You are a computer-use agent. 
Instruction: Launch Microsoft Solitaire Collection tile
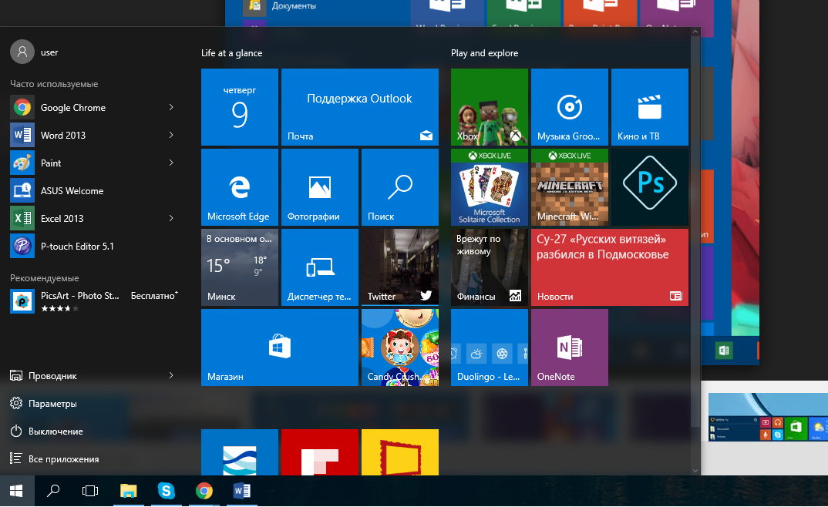click(490, 187)
